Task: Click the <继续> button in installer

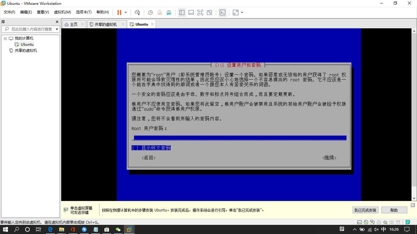Action: (x=329, y=158)
